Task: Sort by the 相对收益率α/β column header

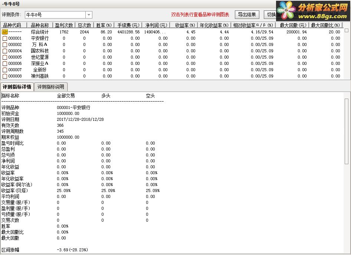Action: point(253,25)
